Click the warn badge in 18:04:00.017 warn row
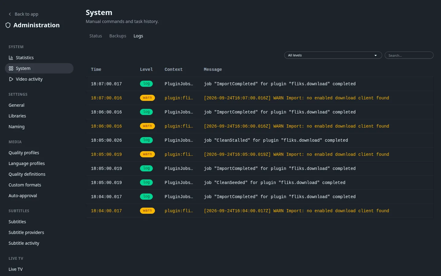441x276 pixels. click(x=147, y=211)
